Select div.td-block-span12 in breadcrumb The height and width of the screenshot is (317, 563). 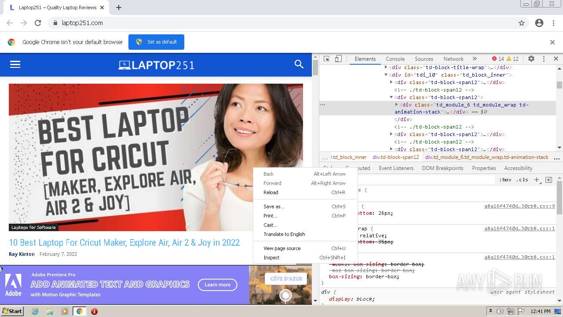396,157
